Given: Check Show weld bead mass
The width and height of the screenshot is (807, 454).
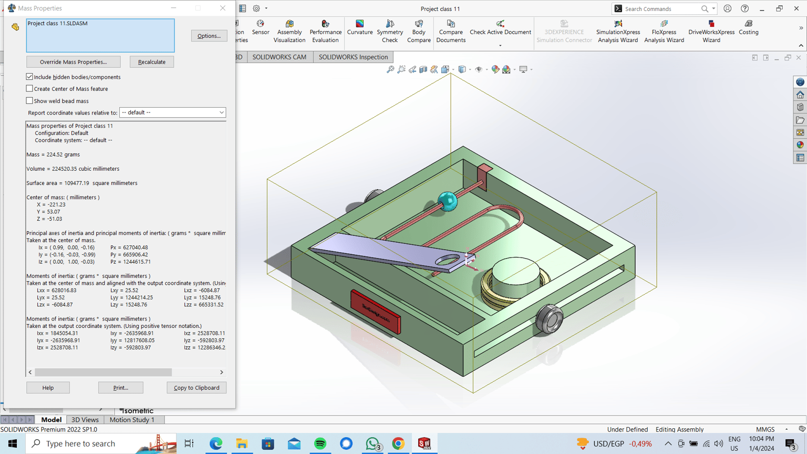Looking at the screenshot, I should [x=29, y=101].
